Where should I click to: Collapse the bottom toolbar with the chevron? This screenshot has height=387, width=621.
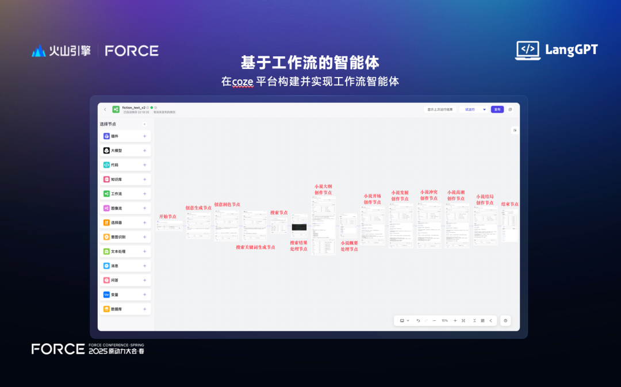[490, 321]
